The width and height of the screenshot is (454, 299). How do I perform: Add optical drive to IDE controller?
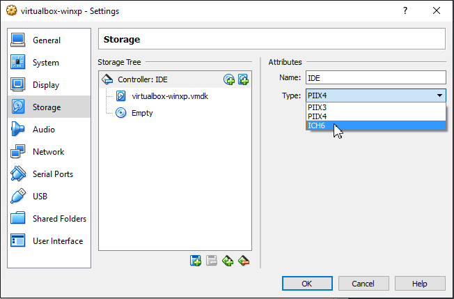229,79
